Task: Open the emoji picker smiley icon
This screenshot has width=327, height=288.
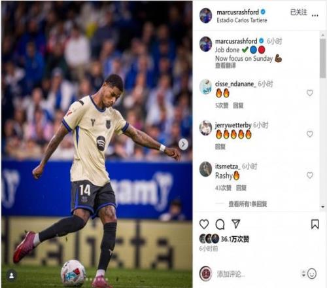Action: [x=312, y=274]
